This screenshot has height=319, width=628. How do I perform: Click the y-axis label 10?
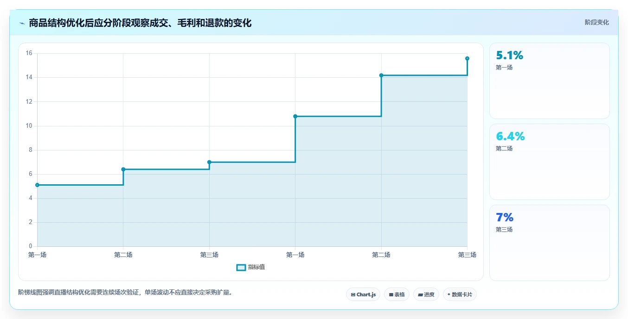point(29,125)
